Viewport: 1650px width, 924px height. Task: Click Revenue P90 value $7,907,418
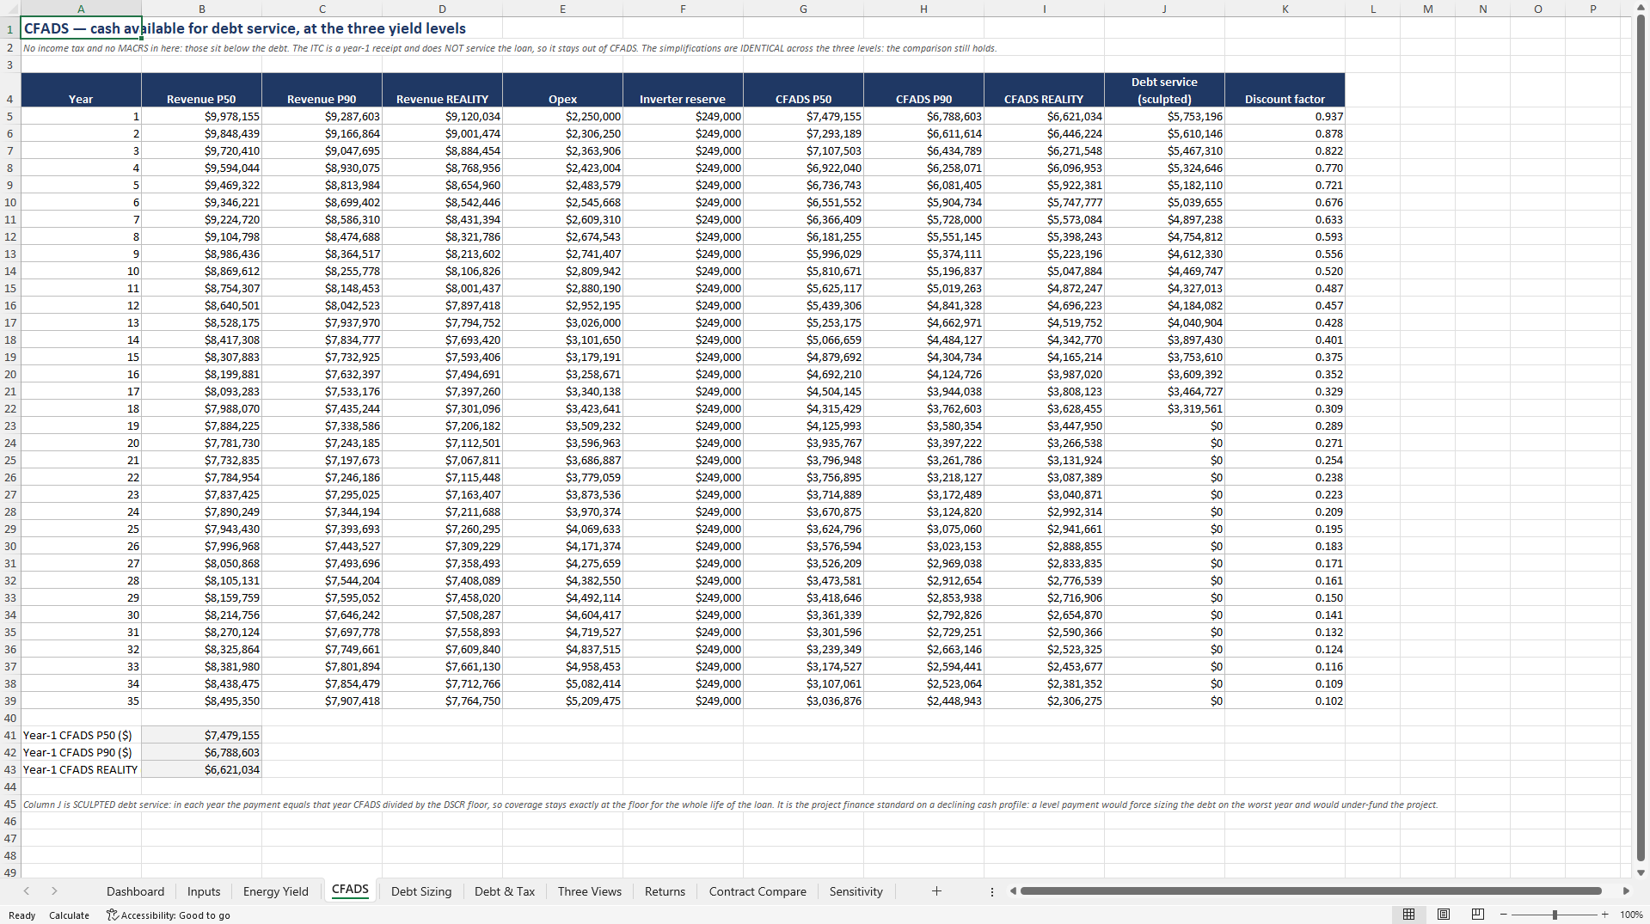[x=322, y=701]
